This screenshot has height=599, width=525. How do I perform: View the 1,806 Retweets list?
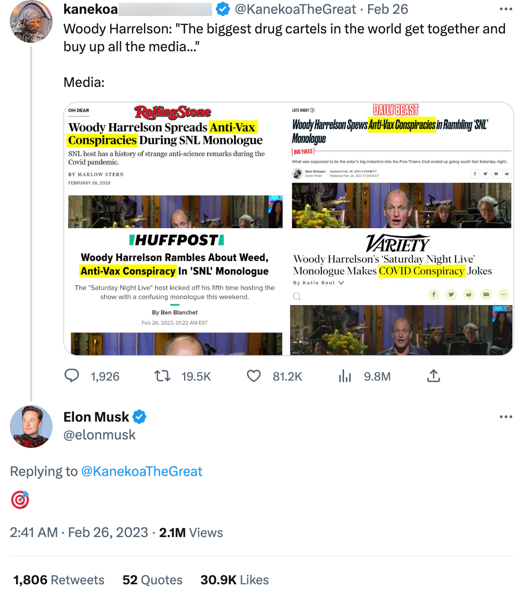[x=59, y=580]
